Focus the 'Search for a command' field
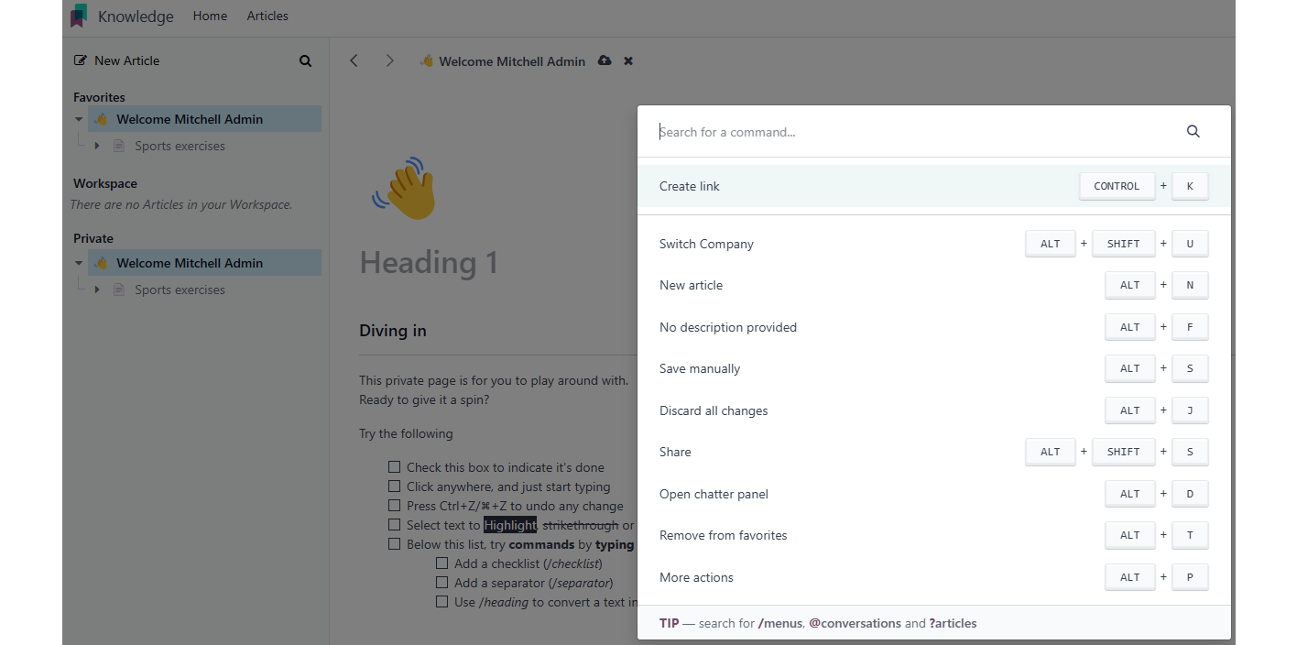The width and height of the screenshot is (1297, 645). point(916,132)
